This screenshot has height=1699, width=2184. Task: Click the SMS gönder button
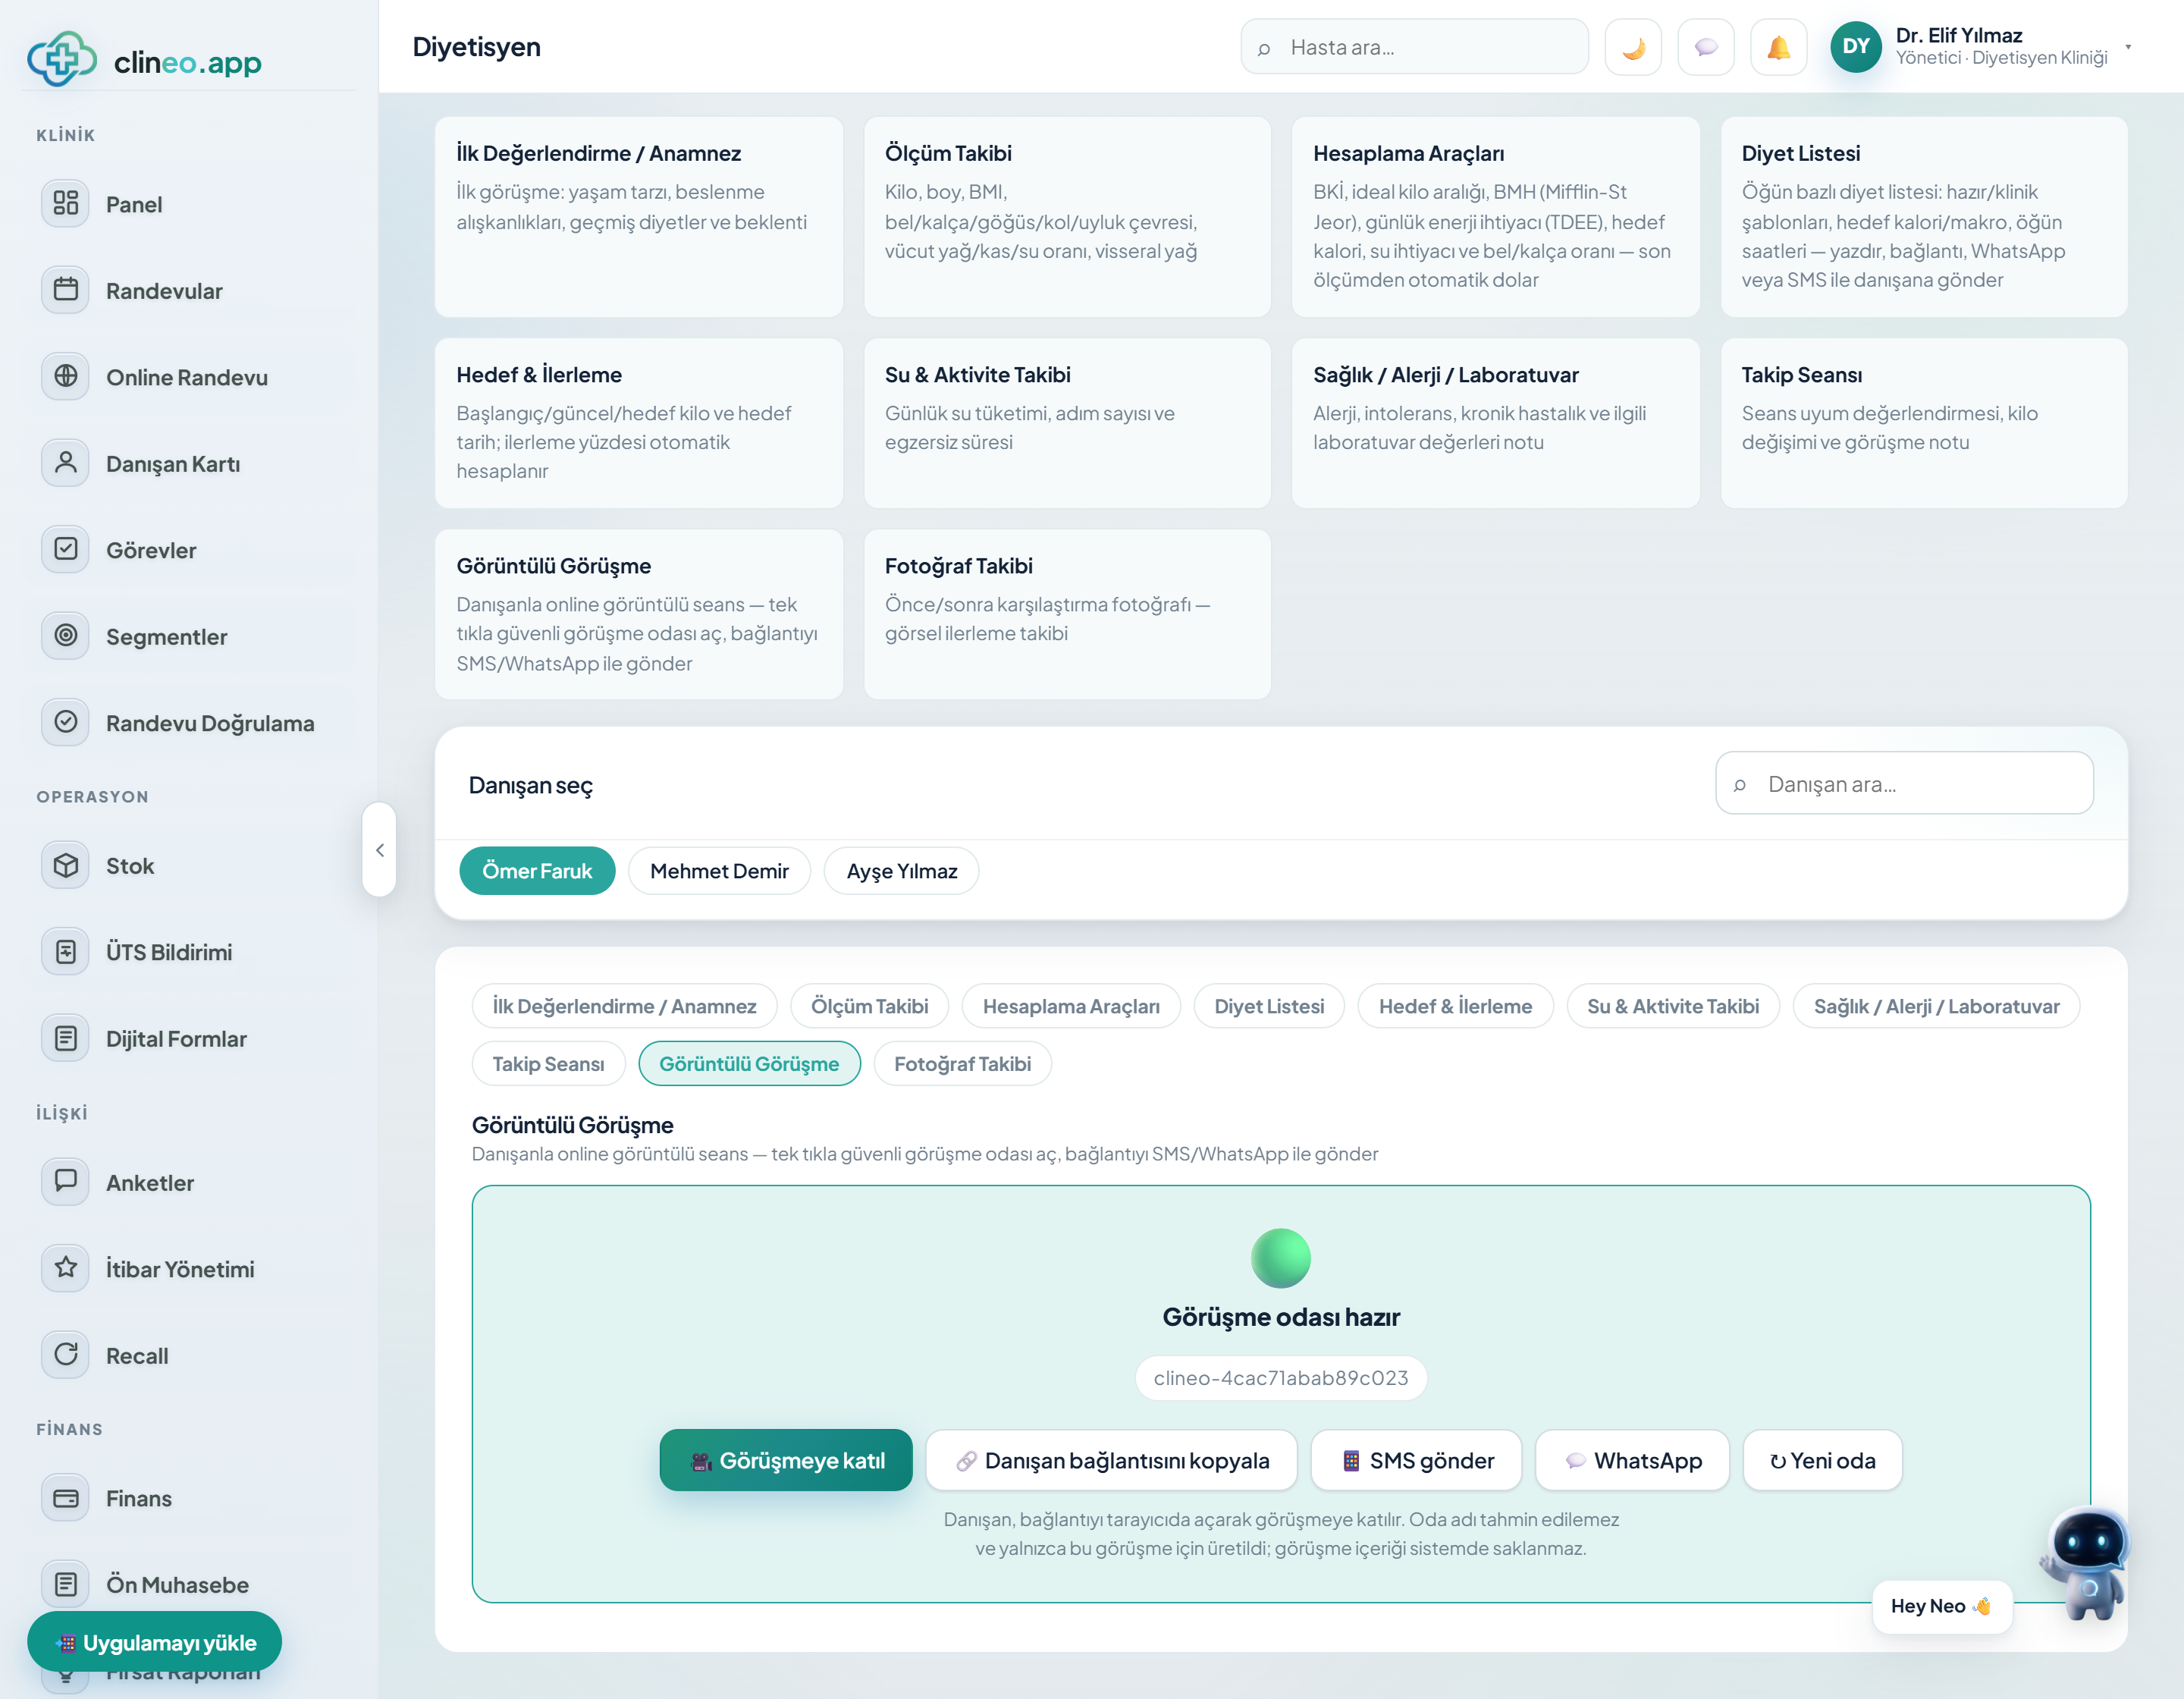(x=1416, y=1461)
